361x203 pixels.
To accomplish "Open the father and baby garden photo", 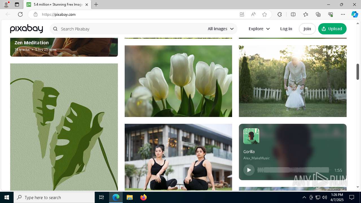I will click(292, 81).
